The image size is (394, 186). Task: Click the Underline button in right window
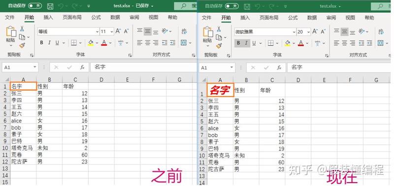point(254,43)
